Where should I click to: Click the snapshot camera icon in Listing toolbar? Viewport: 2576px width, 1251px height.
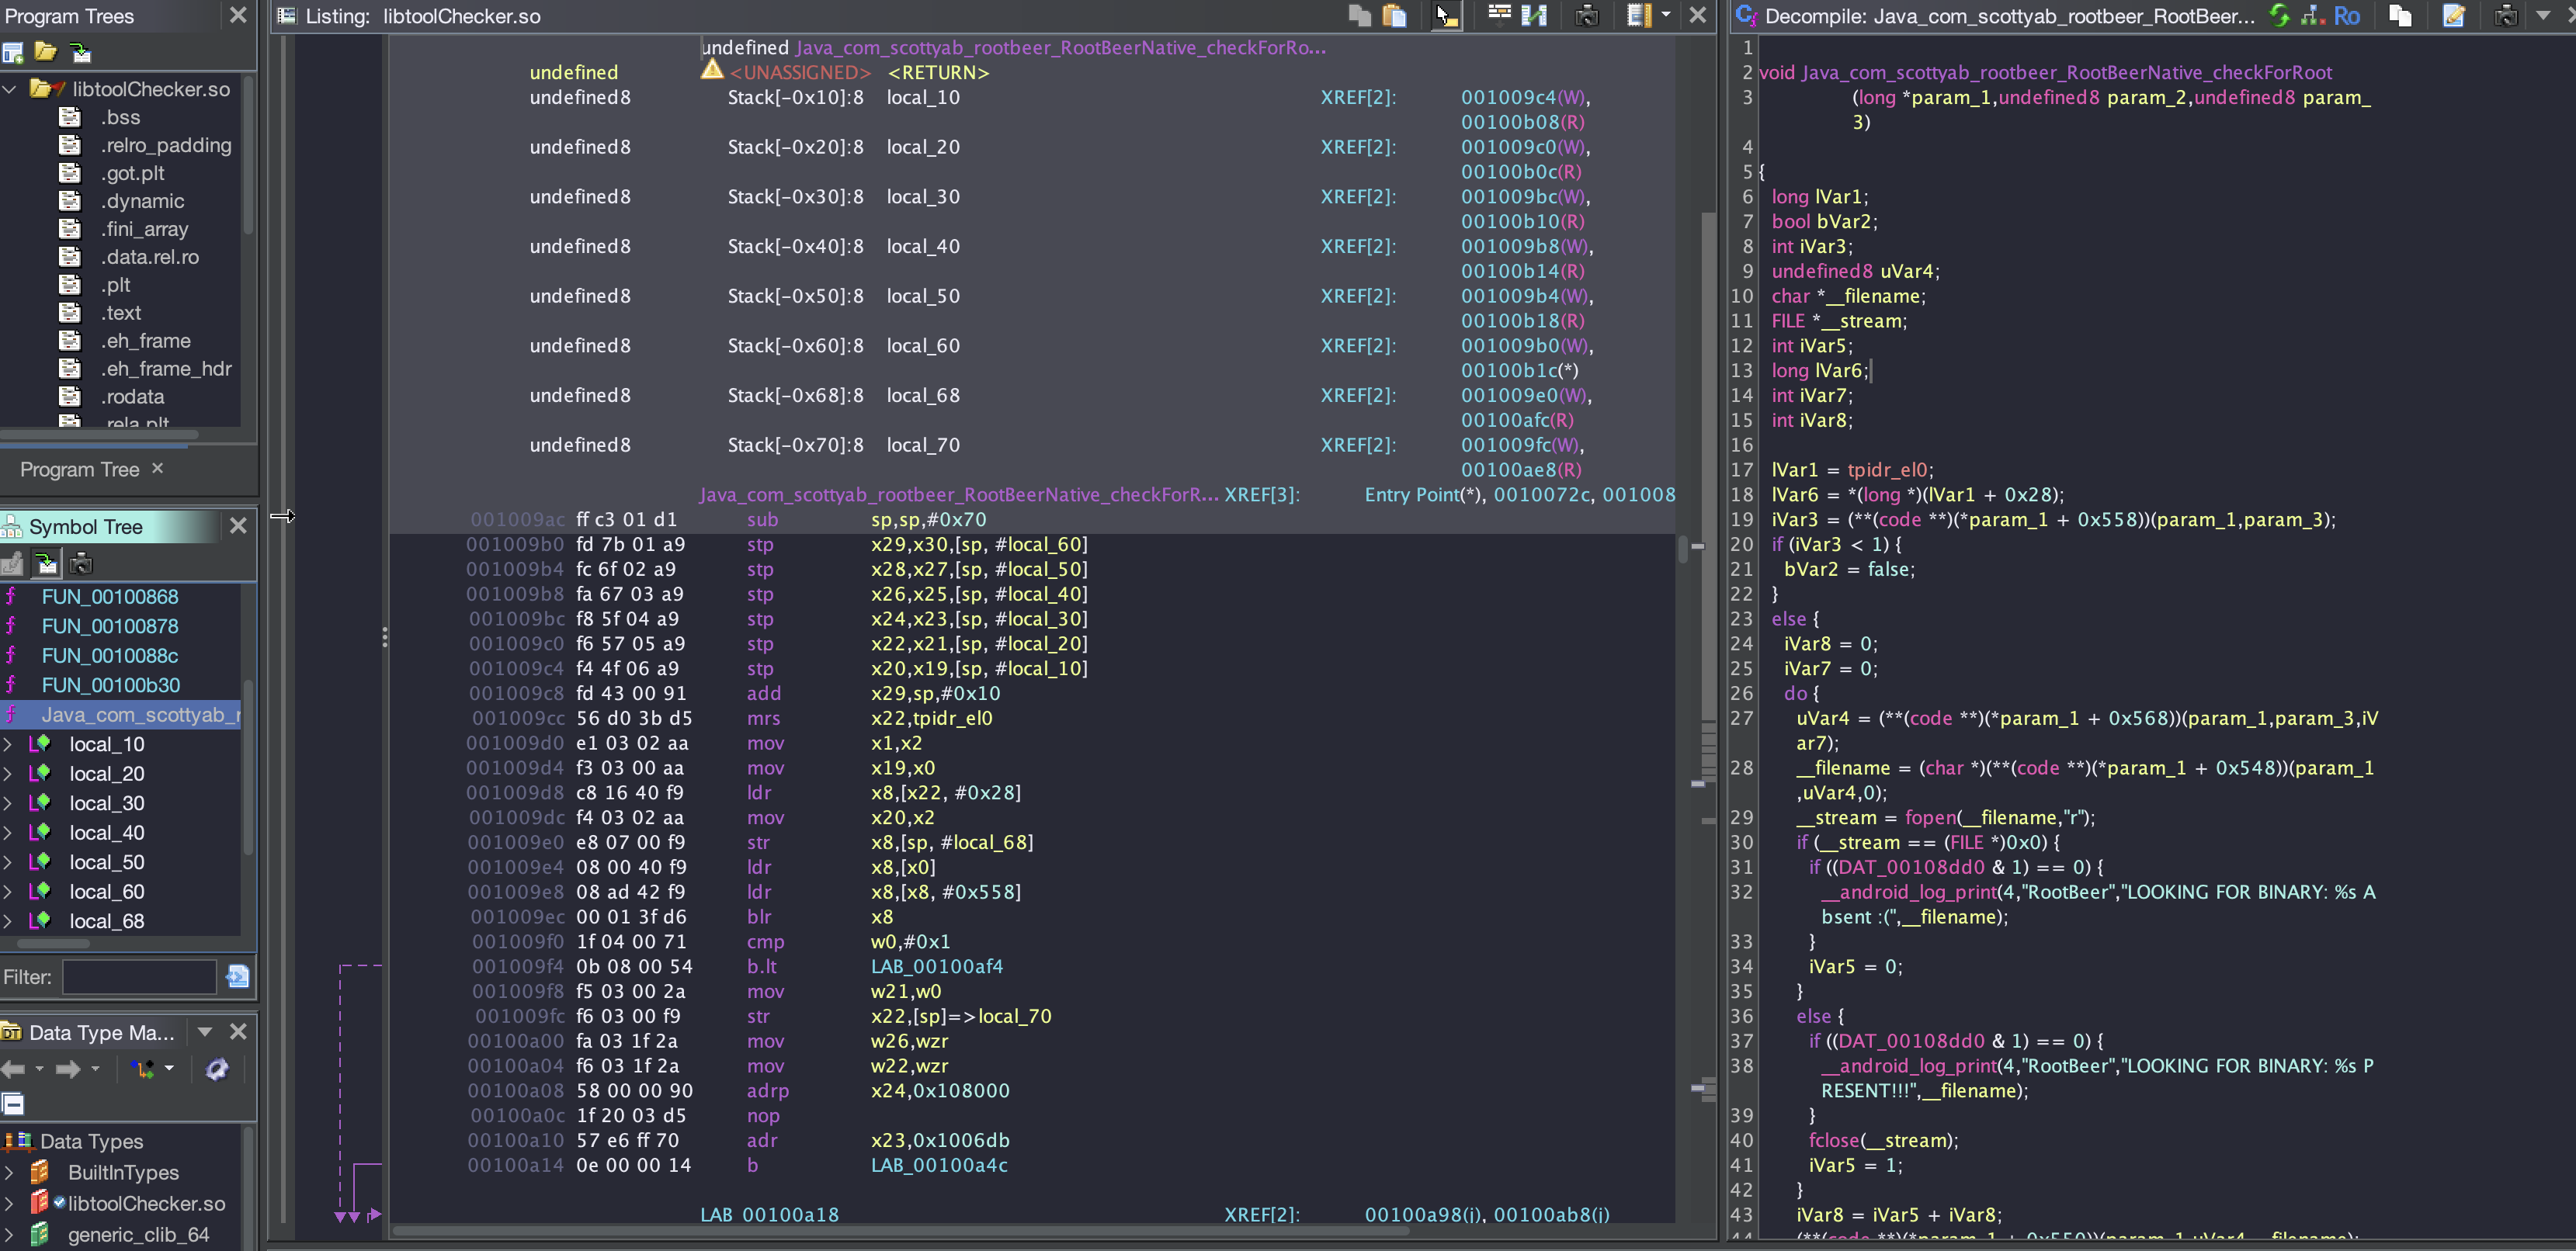(1586, 15)
